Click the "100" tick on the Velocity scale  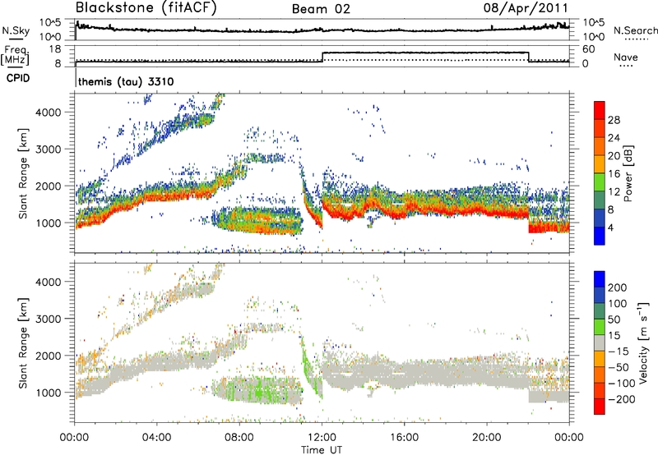pos(618,304)
